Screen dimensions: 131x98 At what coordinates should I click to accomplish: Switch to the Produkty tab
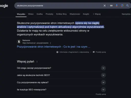click(49, 14)
